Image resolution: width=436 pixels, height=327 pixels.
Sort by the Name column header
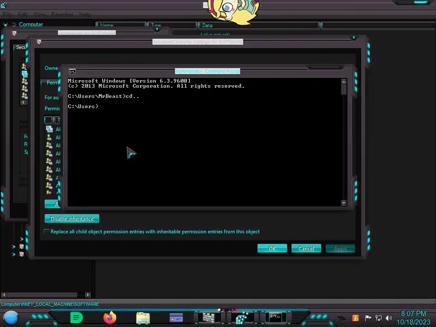(121, 25)
